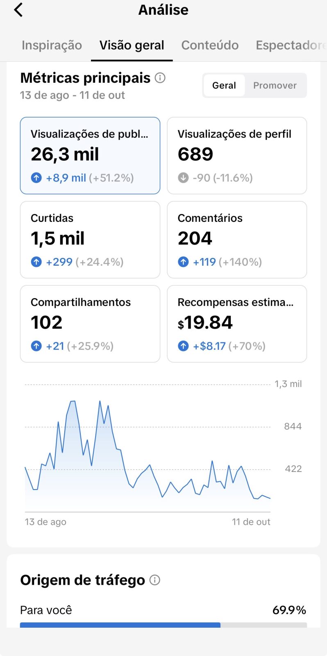Open the Conteúdo tab
The width and height of the screenshot is (327, 656).
coord(210,45)
